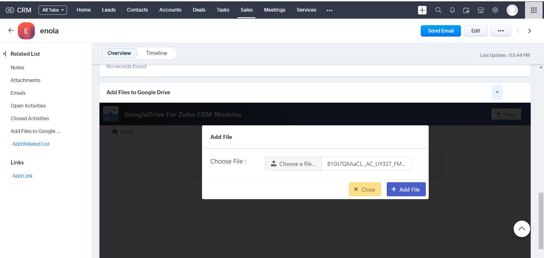The height and width of the screenshot is (258, 544).
Task: Open the settings gear icon
Action: [x=495, y=10]
